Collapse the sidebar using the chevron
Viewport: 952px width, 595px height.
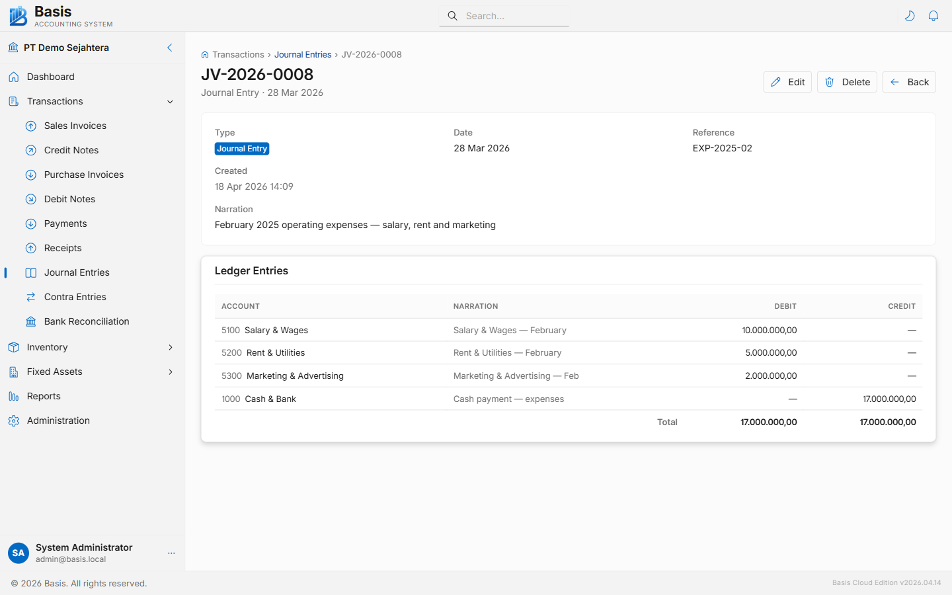[170, 48]
